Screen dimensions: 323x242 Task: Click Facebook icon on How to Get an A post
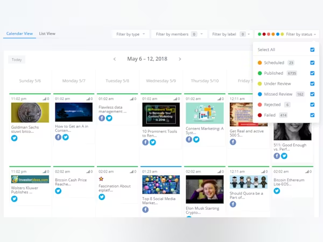click(x=58, y=137)
